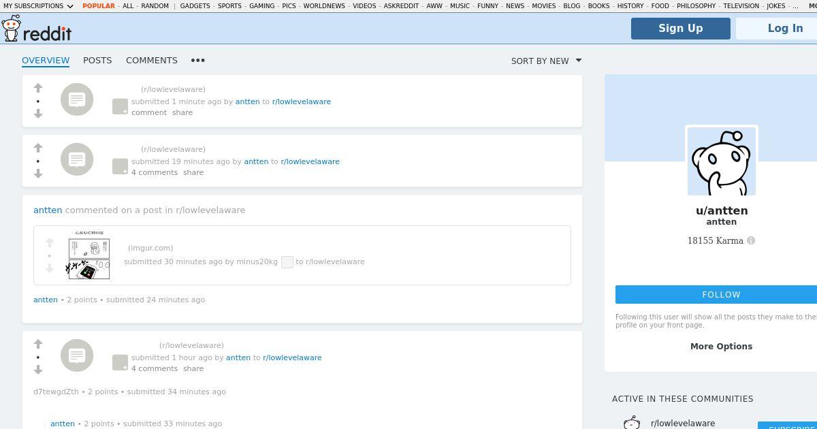Open the Reddit alien logo home link
This screenshot has height=429, width=817.
tap(11, 28)
